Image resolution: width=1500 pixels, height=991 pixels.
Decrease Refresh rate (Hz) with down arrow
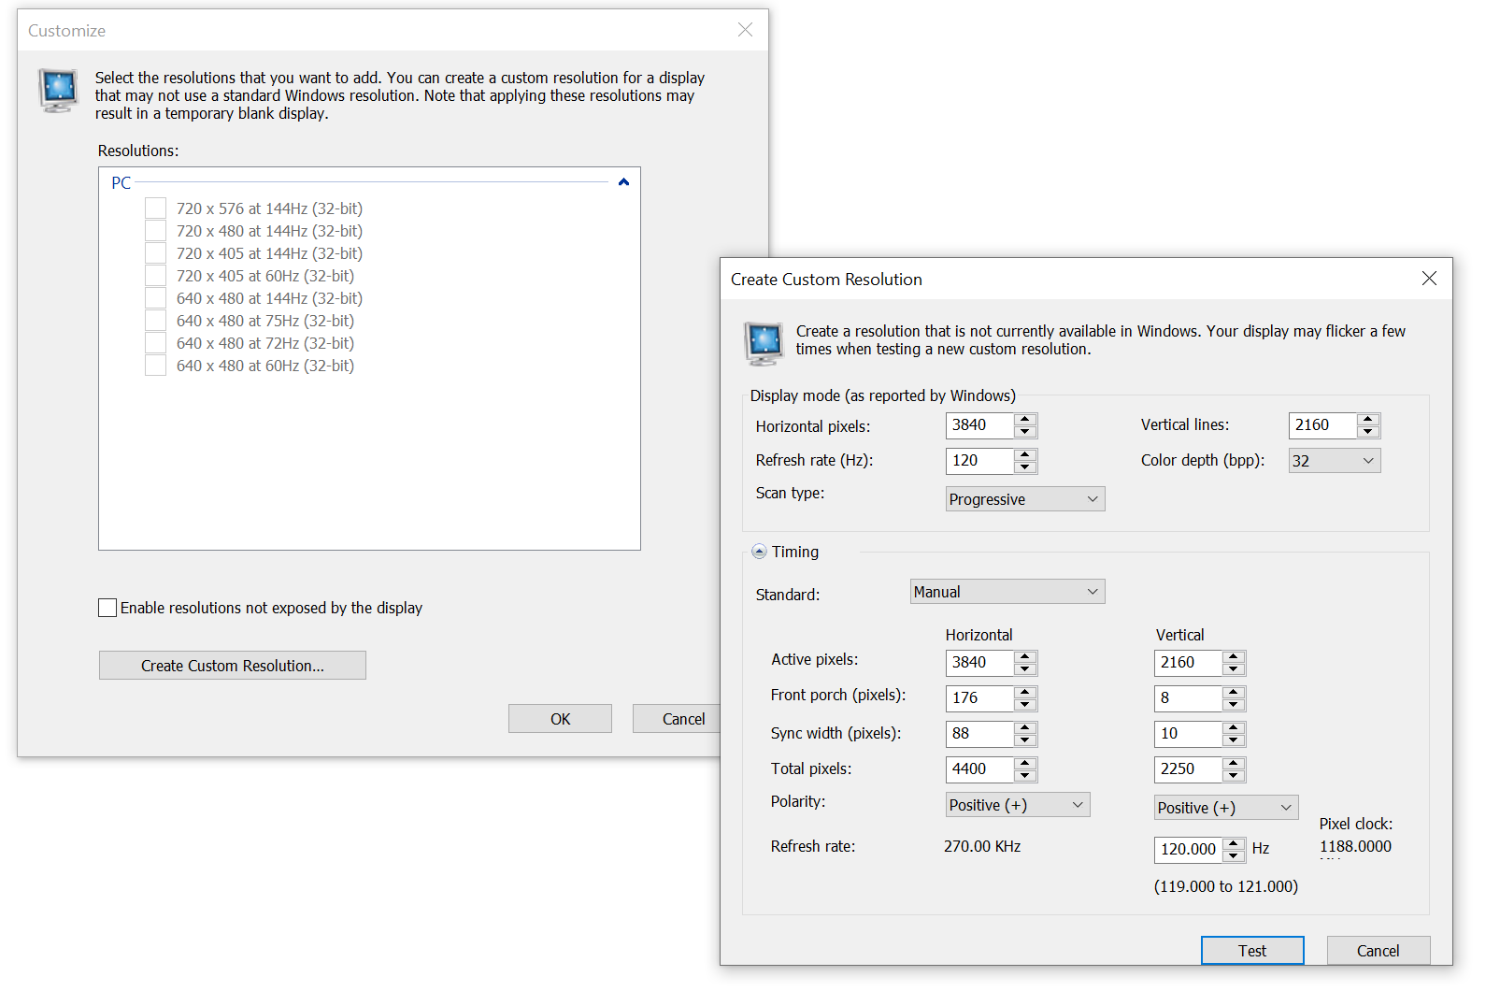coord(1025,467)
